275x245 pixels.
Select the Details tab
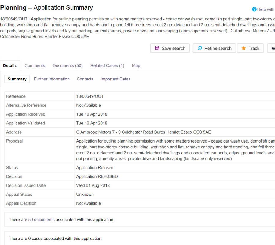coord(10,66)
